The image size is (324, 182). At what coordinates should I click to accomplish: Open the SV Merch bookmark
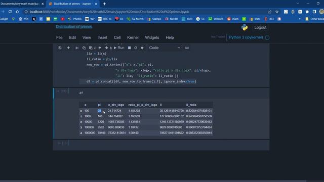coord(135,19)
